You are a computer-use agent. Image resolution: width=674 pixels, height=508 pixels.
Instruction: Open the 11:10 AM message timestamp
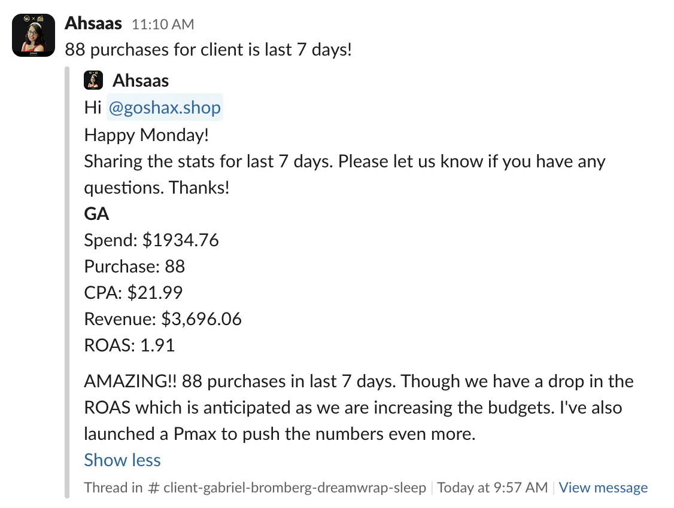163,25
